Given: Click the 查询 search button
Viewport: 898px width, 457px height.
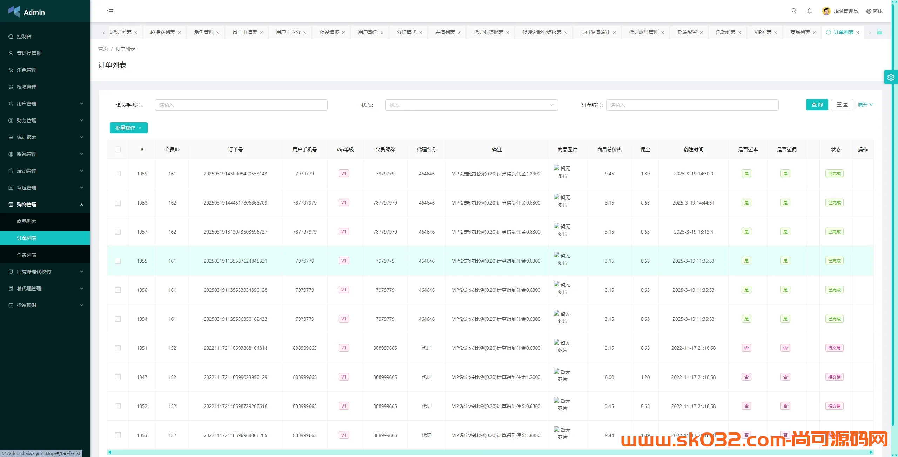Looking at the screenshot, I should point(817,105).
